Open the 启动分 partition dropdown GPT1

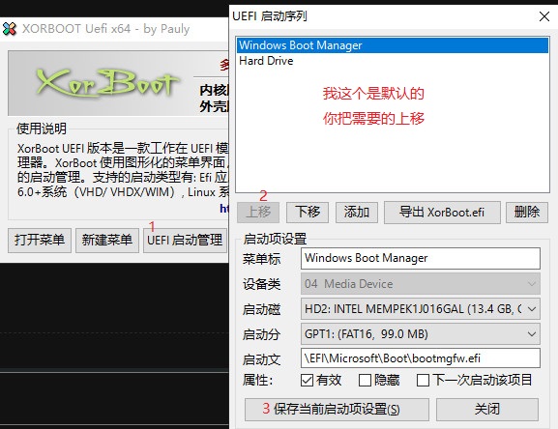421,334
